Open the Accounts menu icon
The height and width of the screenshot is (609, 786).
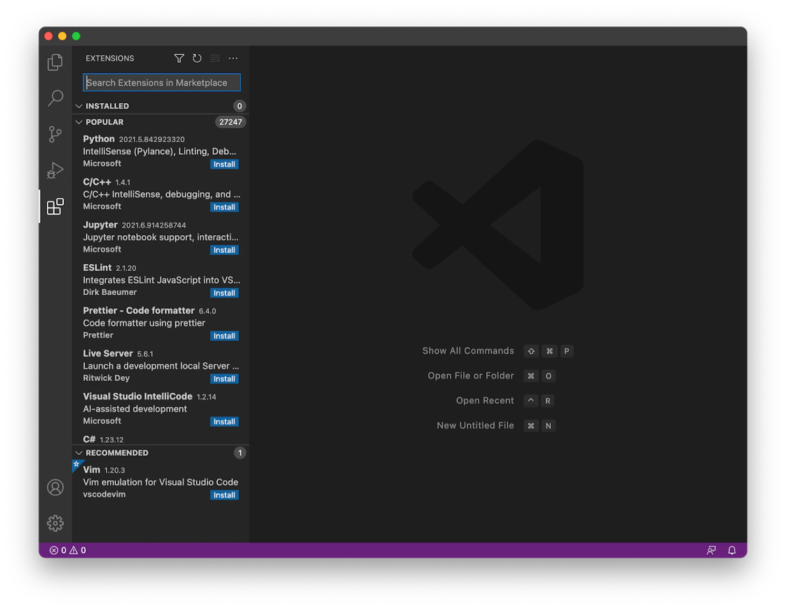[55, 487]
